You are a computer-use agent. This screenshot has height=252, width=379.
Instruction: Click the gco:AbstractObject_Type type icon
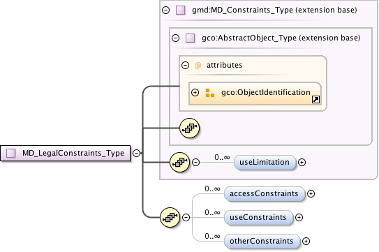pyautogui.click(x=191, y=38)
